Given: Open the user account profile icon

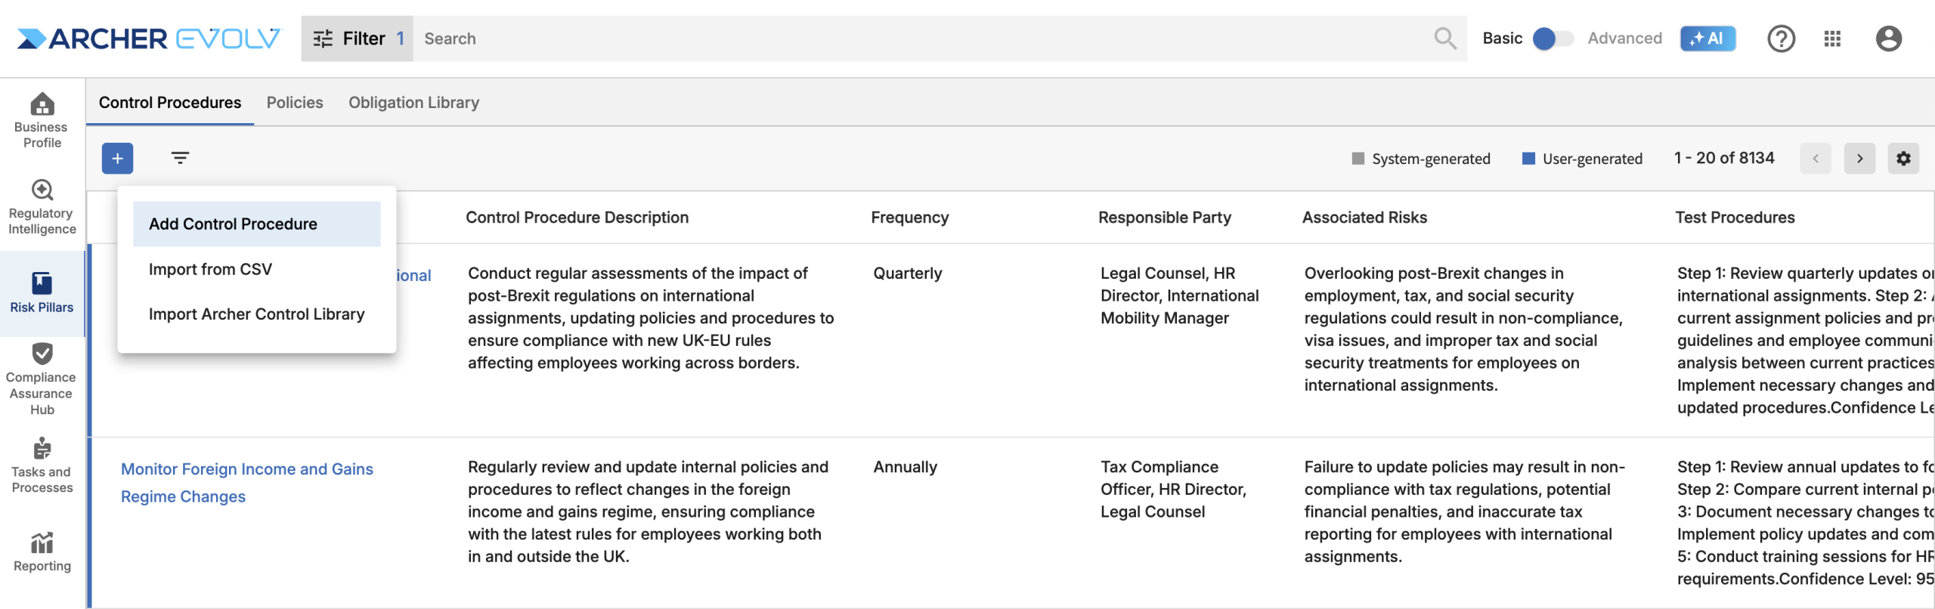Looking at the screenshot, I should [1888, 39].
